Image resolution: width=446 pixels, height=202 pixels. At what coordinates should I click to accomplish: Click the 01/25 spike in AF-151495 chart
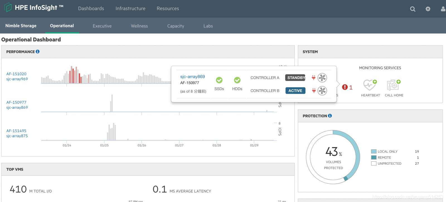111,132
